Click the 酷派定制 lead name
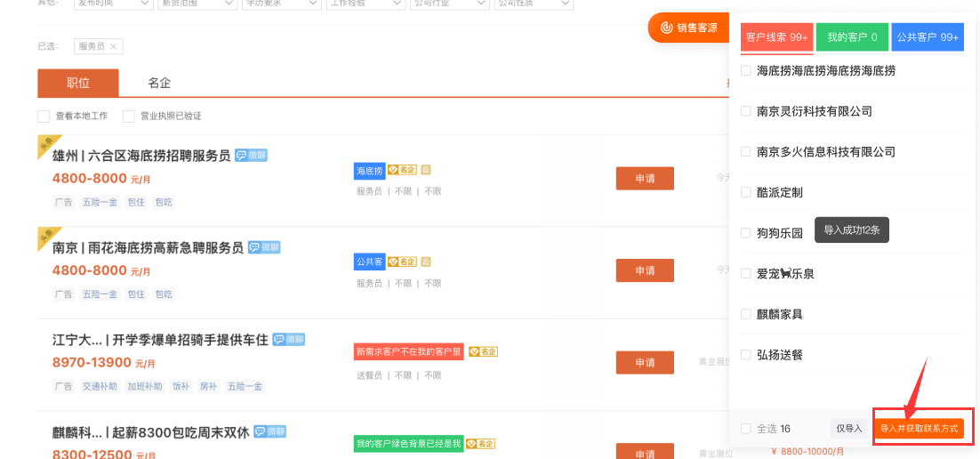 coord(779,193)
